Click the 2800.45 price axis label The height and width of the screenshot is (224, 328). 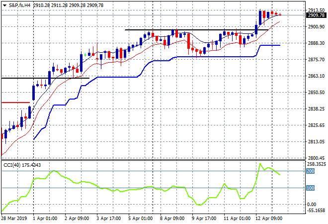(x=316, y=158)
